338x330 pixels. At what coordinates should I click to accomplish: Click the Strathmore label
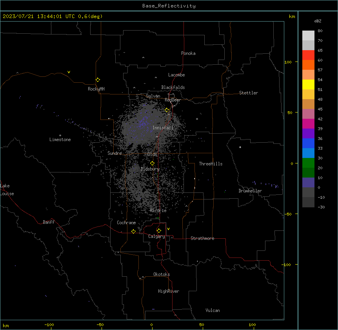202,238
